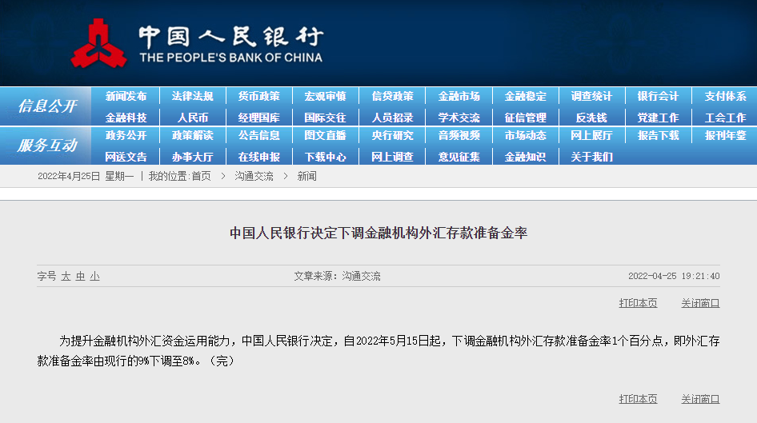Viewport: 757px width, 423px height.
Task: Navigate to 征信管理
Action: coord(525,118)
